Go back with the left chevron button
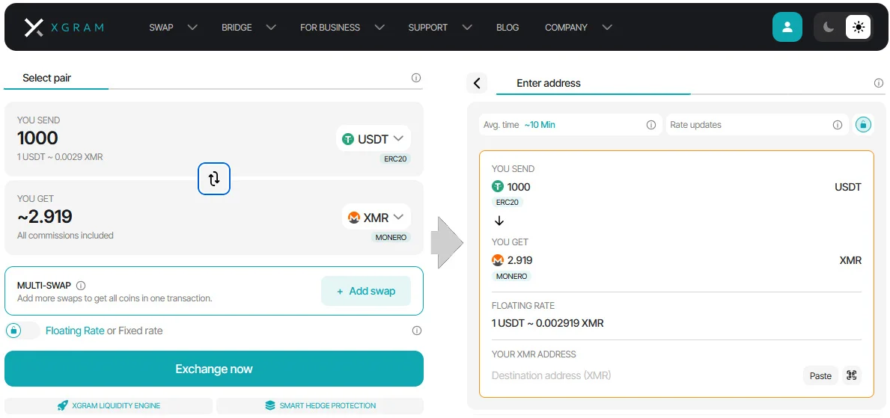The image size is (890, 418). pos(477,83)
